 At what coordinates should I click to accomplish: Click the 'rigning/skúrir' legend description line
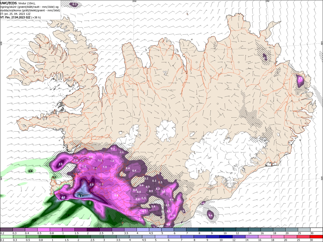pos(30,7)
